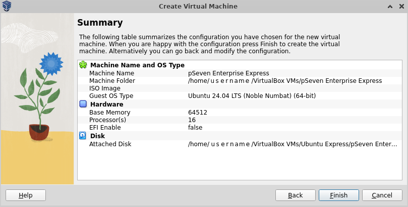The image size is (408, 207).
Task: Go back using the Back button
Action: coord(295,195)
